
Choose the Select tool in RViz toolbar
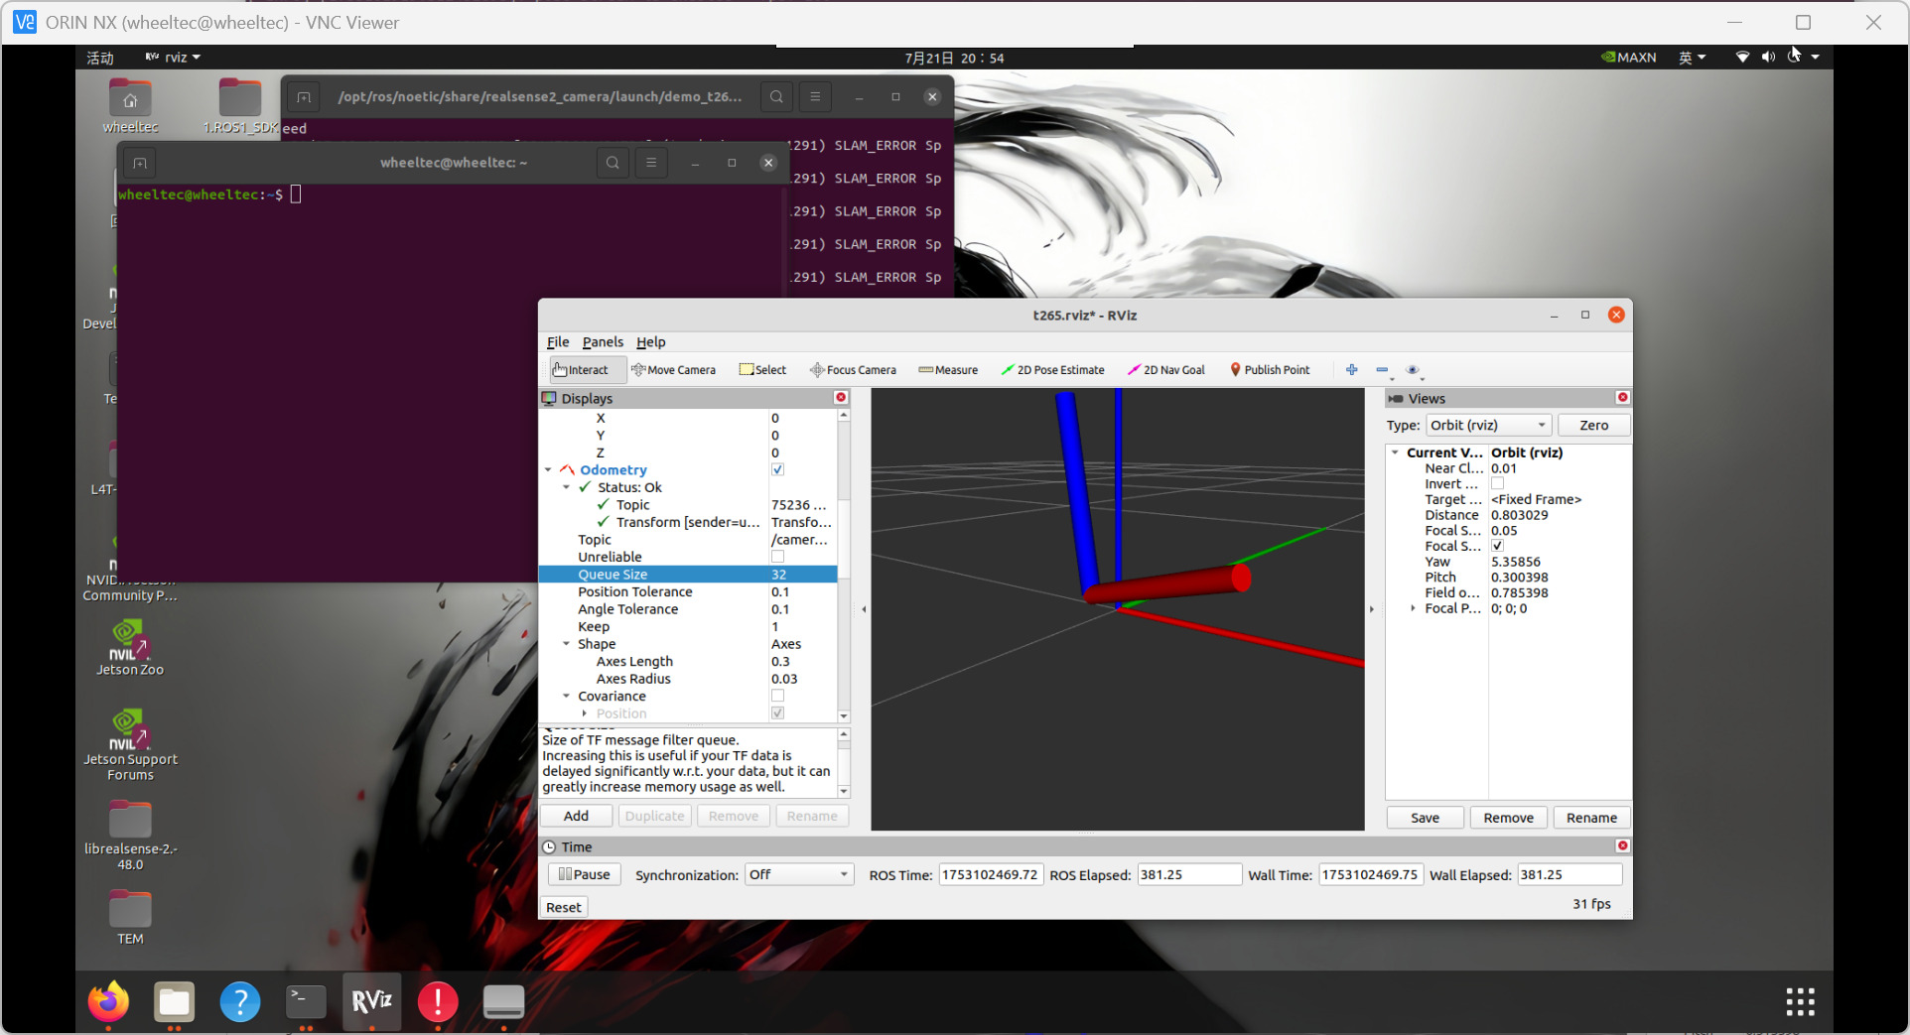point(762,369)
